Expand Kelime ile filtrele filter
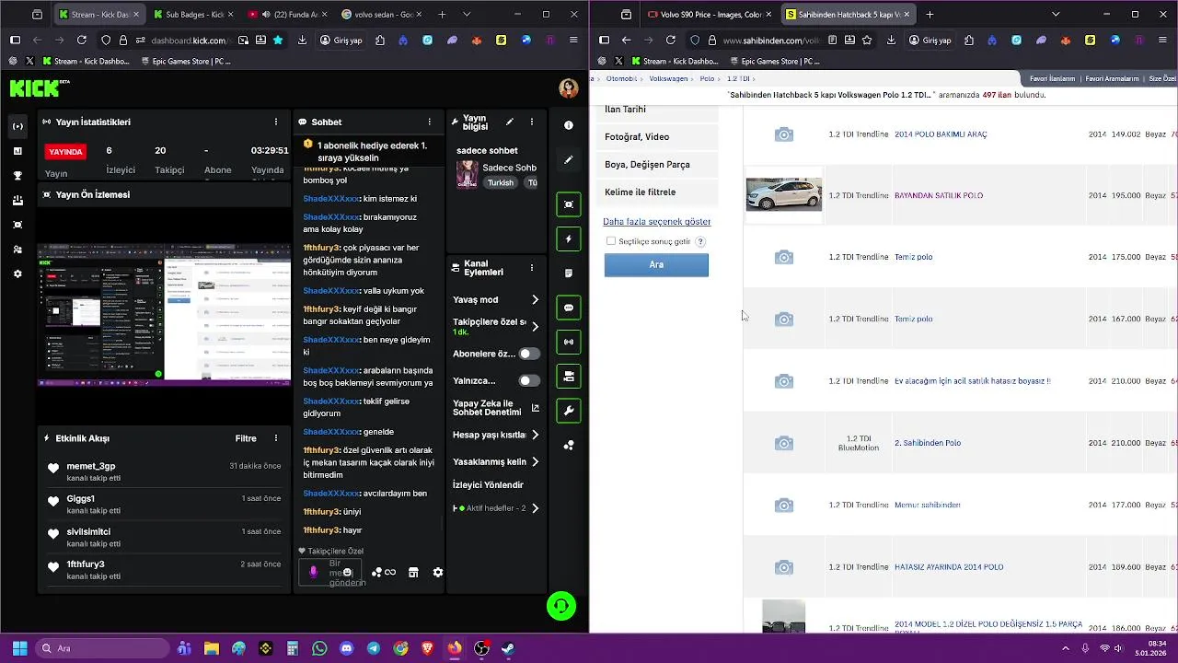This screenshot has height=663, width=1178. (658, 192)
